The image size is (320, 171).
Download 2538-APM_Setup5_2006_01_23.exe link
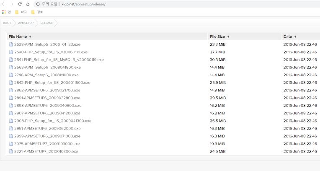[x=47, y=44]
